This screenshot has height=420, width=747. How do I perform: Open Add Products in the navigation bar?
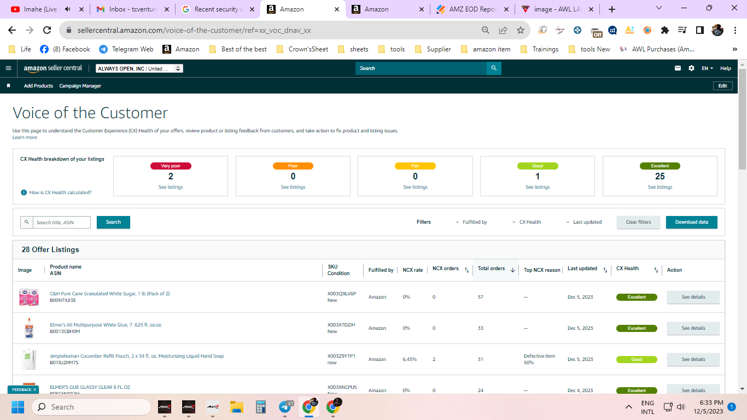(x=38, y=86)
